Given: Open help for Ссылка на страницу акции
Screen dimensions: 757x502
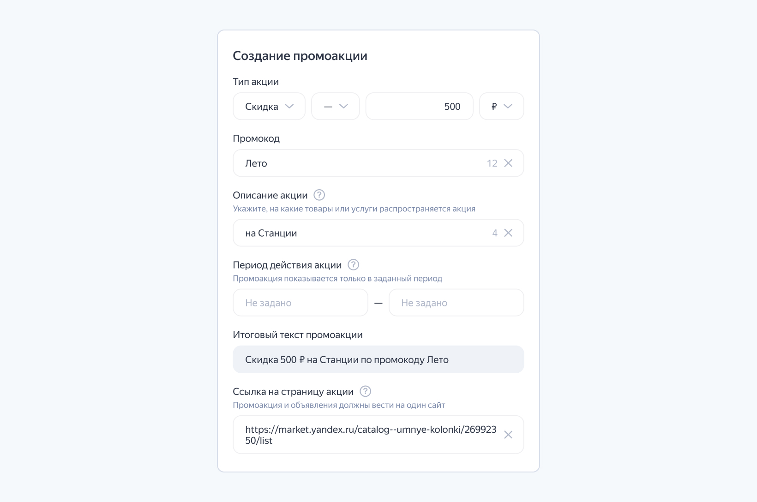Looking at the screenshot, I should coord(365,391).
